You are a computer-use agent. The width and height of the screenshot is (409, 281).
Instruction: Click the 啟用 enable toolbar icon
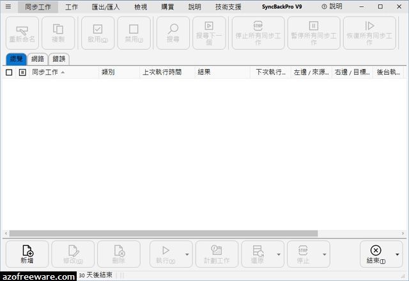click(98, 29)
